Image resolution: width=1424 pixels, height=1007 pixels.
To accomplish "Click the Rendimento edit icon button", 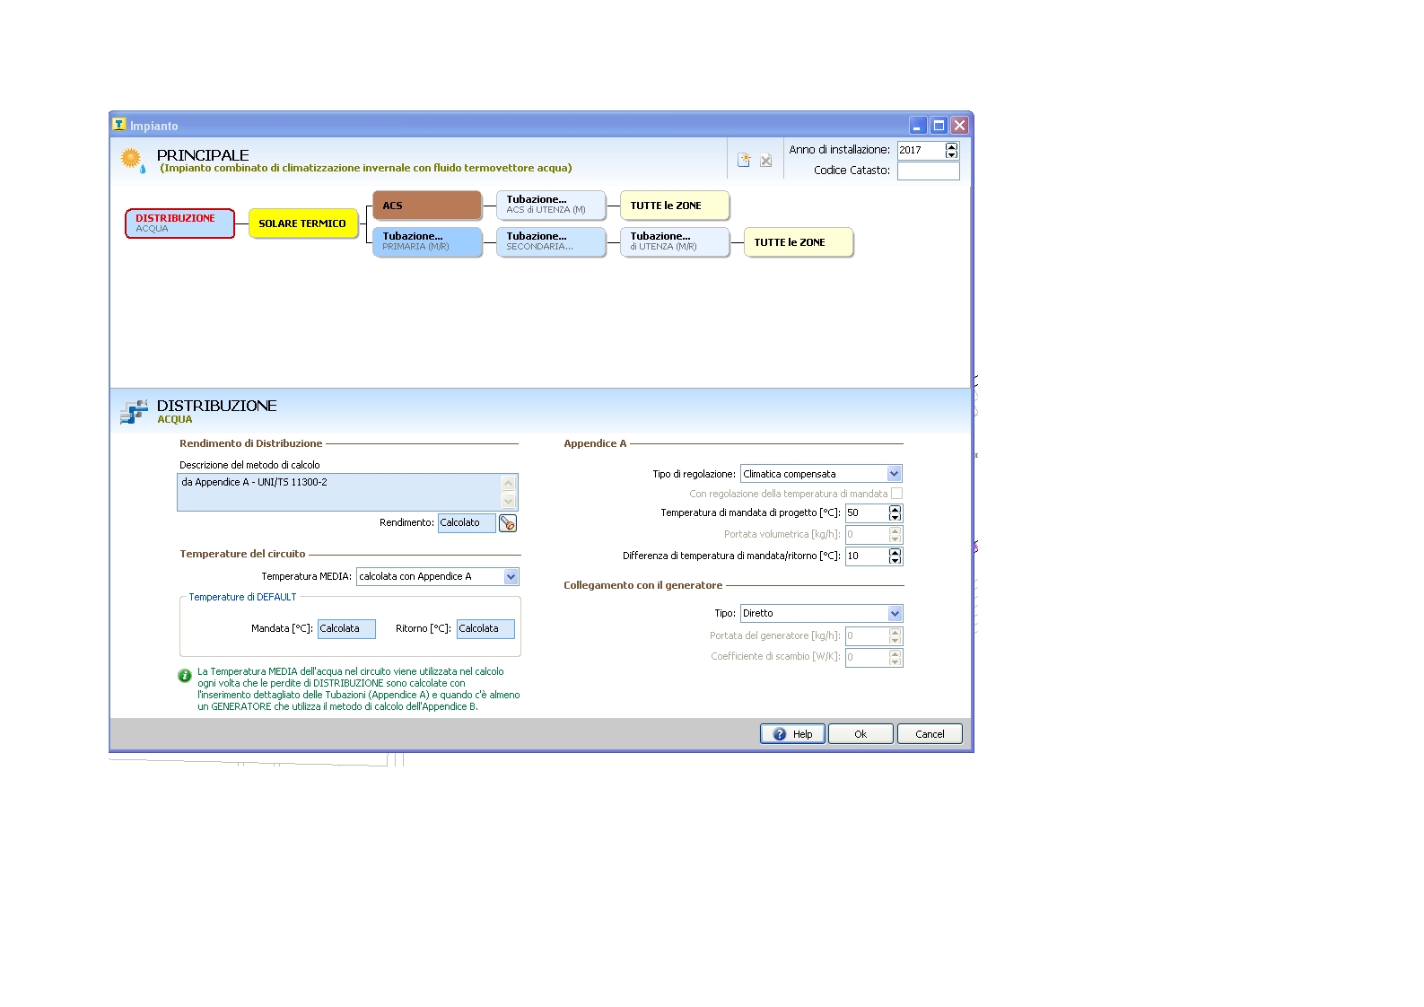I will click(x=508, y=523).
